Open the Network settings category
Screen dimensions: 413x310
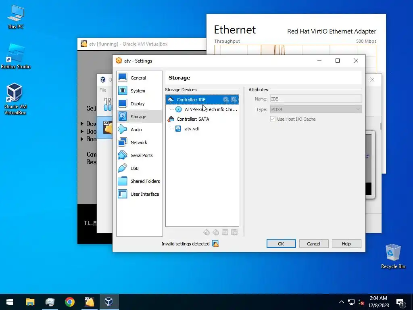(x=139, y=142)
